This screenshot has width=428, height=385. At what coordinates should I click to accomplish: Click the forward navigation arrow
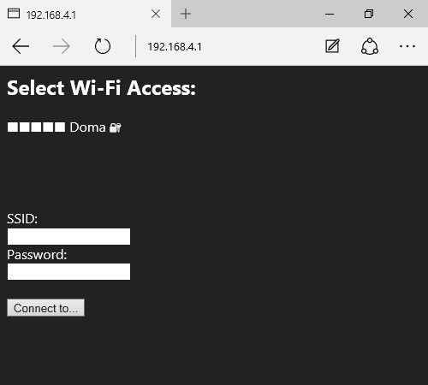click(62, 46)
